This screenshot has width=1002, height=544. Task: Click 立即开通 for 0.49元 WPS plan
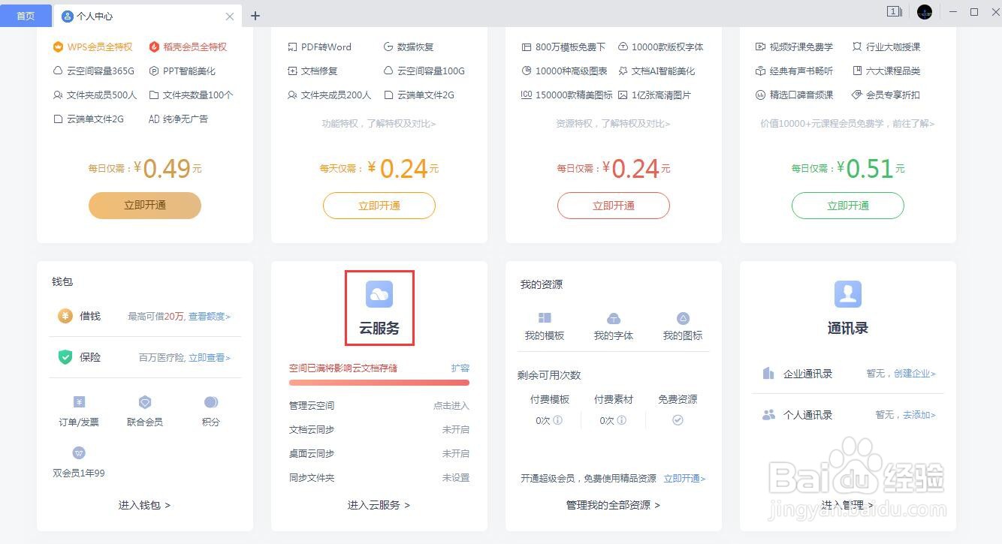145,206
